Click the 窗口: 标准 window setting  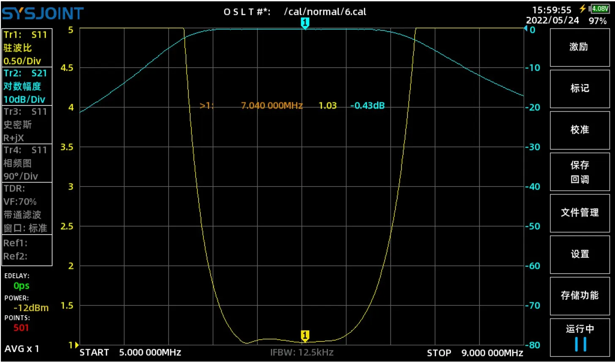coord(25,228)
